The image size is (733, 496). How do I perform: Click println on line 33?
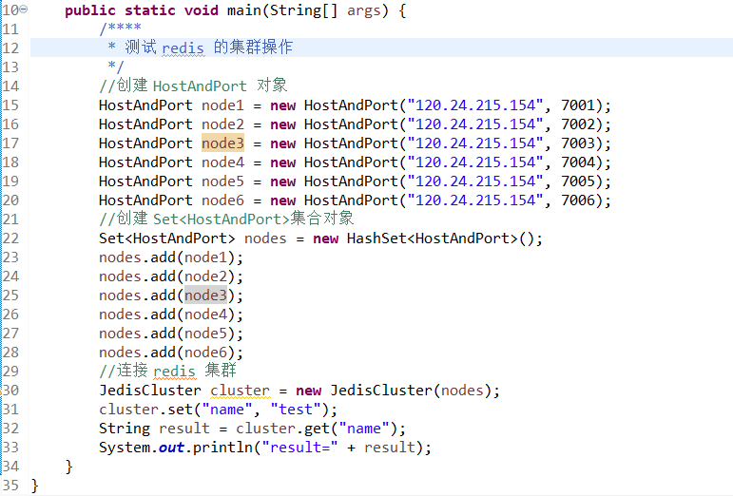222,448
